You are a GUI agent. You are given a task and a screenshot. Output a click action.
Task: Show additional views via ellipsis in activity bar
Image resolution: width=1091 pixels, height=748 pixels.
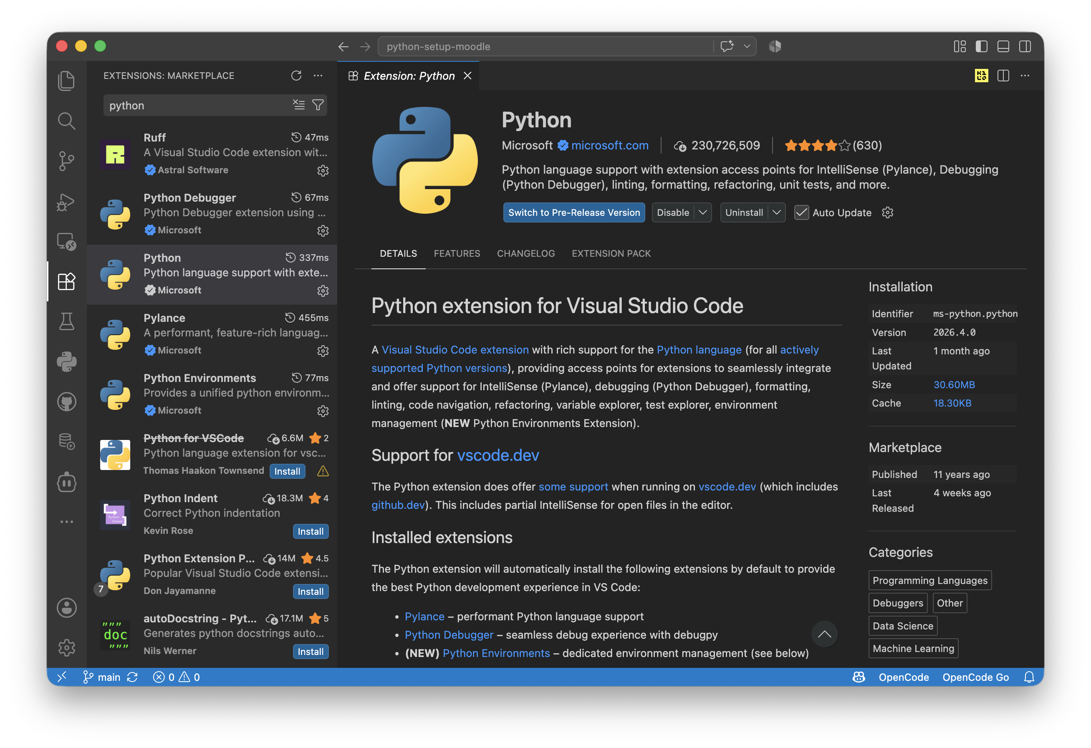click(x=66, y=522)
